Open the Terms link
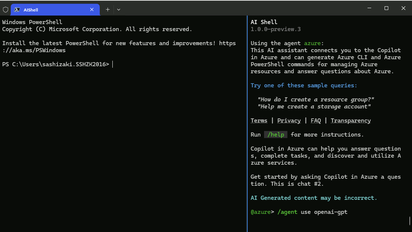The width and height of the screenshot is (412, 232). click(259, 121)
